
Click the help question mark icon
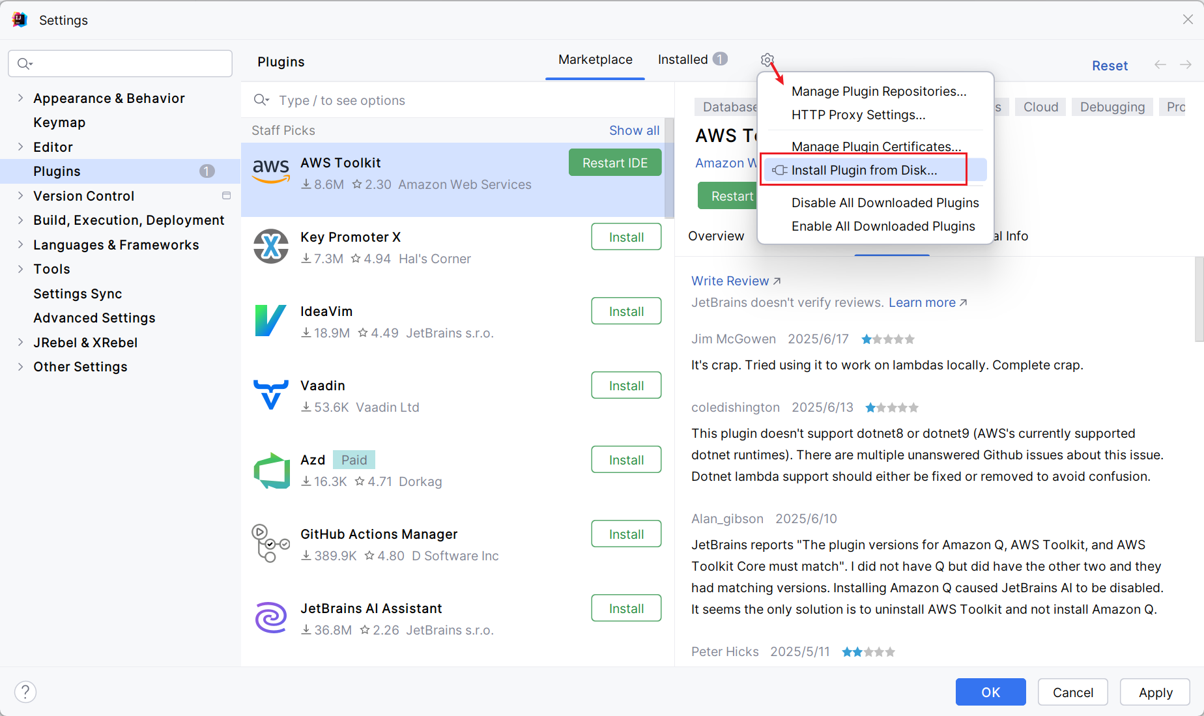(x=25, y=692)
